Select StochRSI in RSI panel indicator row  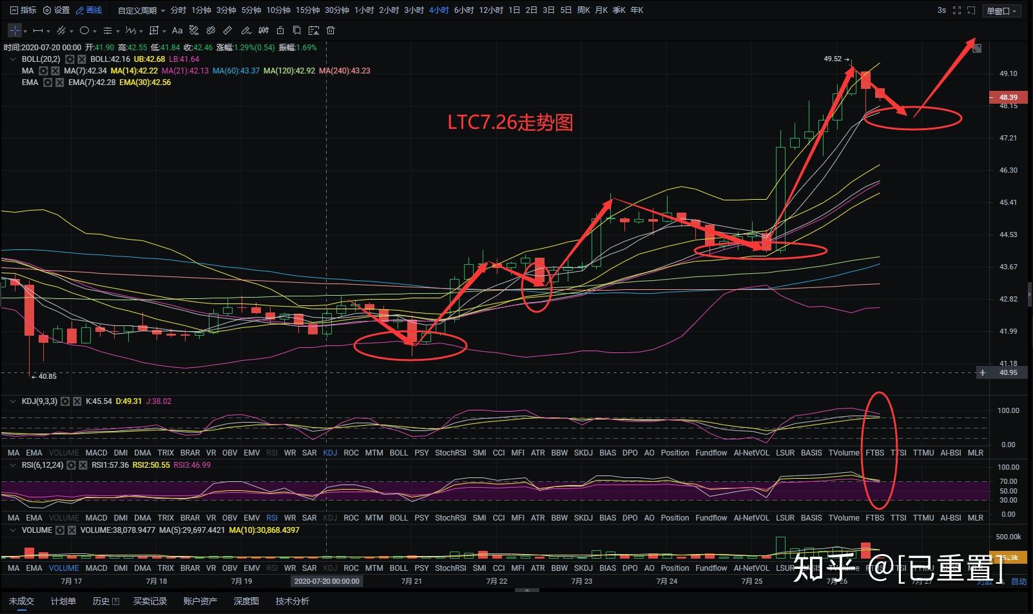pos(450,518)
